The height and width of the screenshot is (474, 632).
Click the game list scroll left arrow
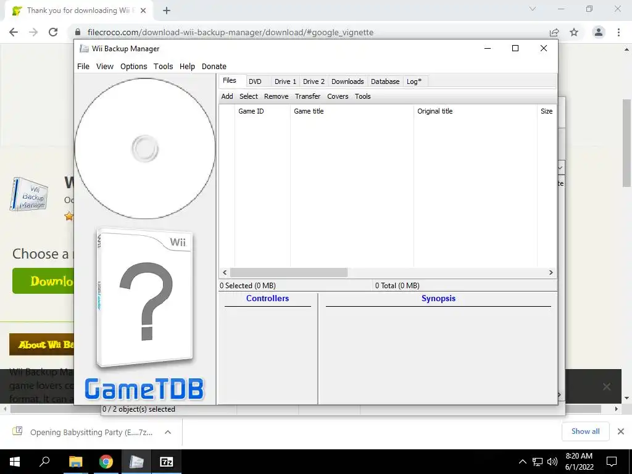(225, 272)
